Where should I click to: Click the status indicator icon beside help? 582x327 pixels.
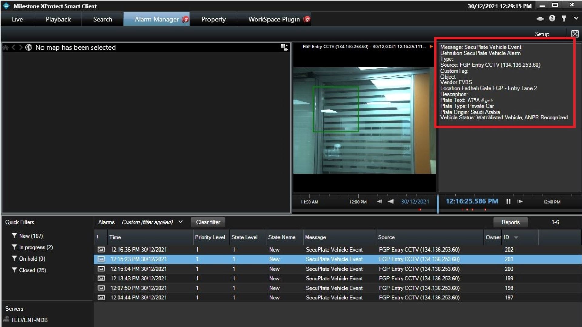pyautogui.click(x=540, y=19)
